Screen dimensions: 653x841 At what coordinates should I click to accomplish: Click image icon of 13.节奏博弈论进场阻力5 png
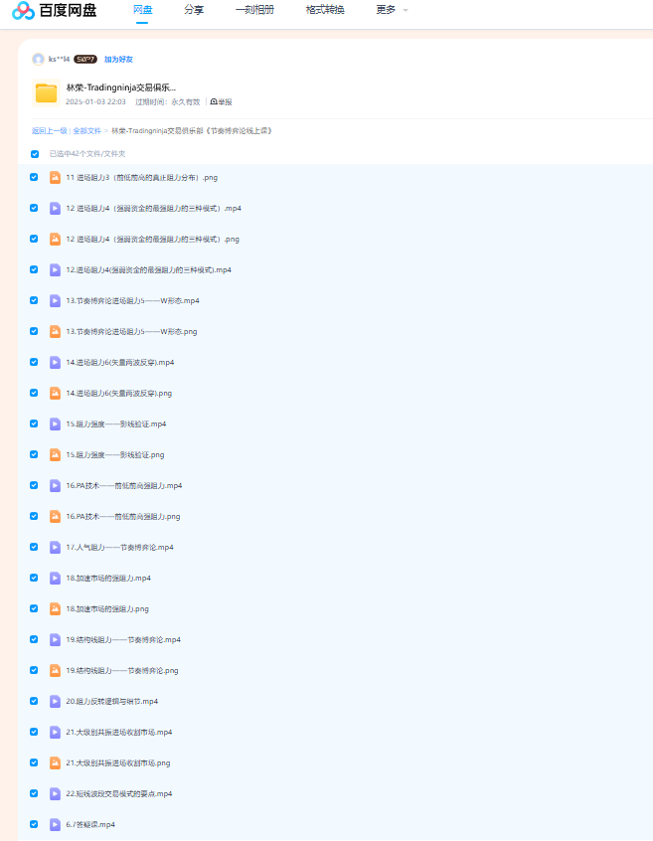55,331
